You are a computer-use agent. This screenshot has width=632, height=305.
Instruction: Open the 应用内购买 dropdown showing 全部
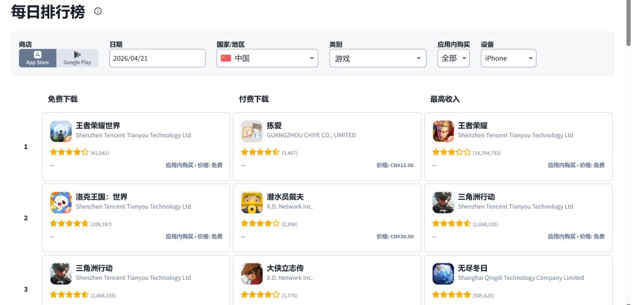pos(454,58)
